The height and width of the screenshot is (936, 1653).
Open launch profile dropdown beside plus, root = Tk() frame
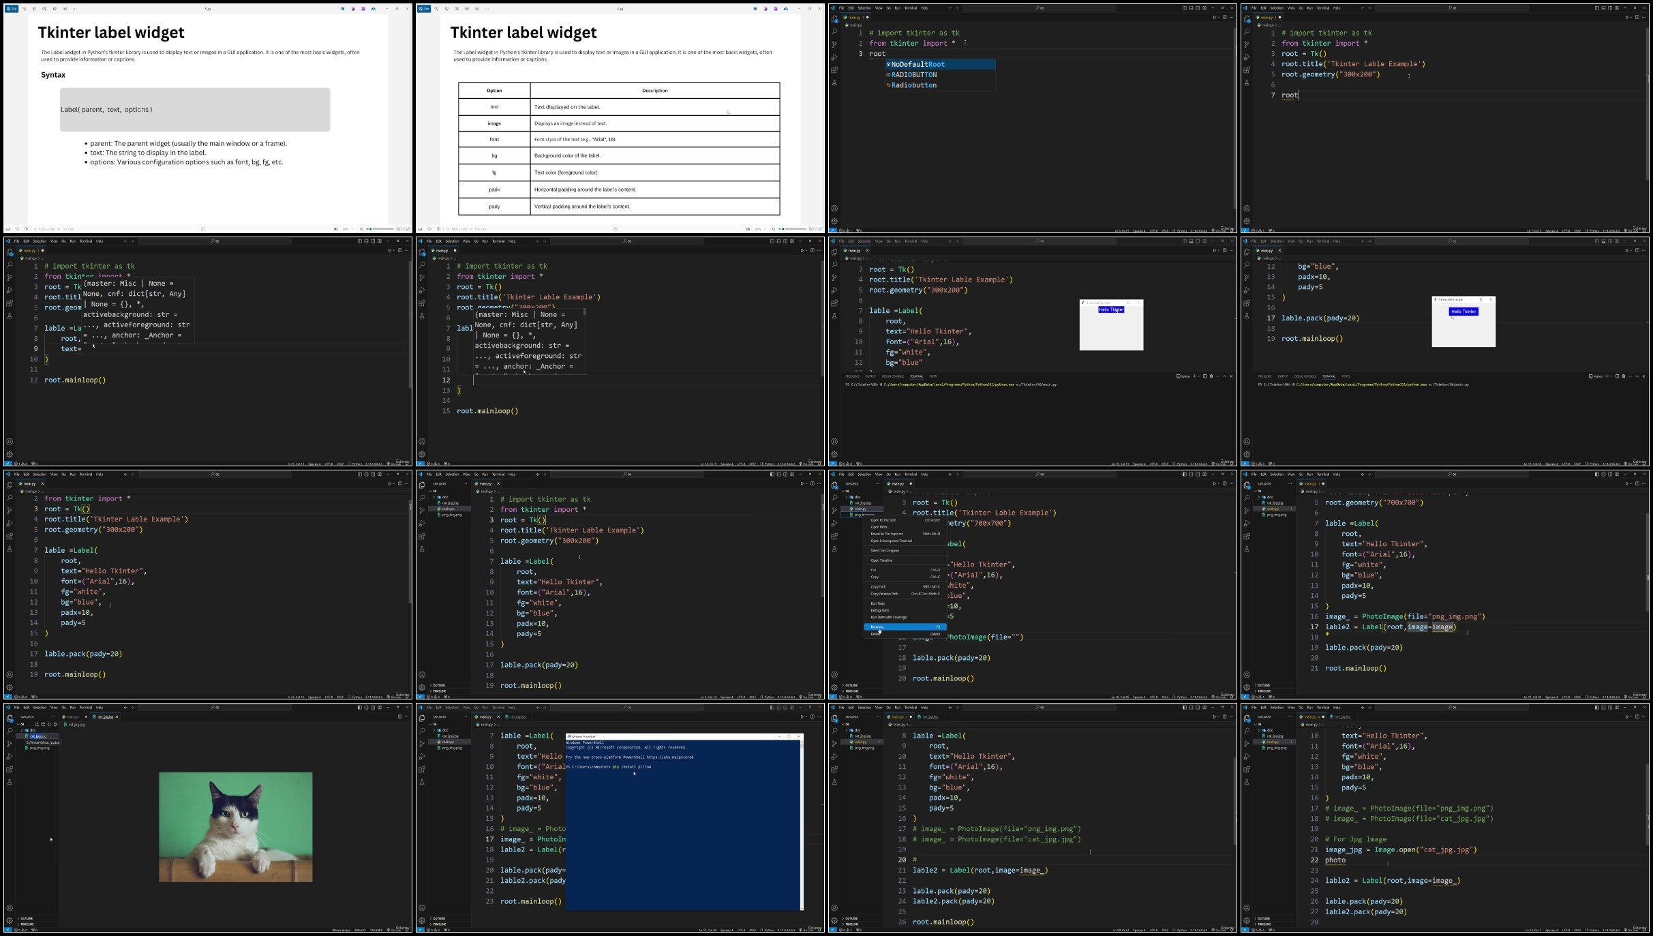pyautogui.click(x=1199, y=376)
